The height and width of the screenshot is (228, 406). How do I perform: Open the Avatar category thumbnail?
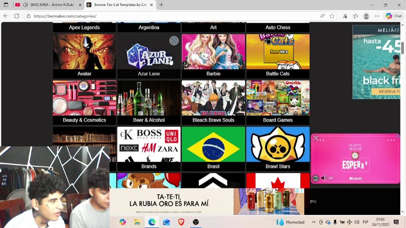[x=84, y=52]
